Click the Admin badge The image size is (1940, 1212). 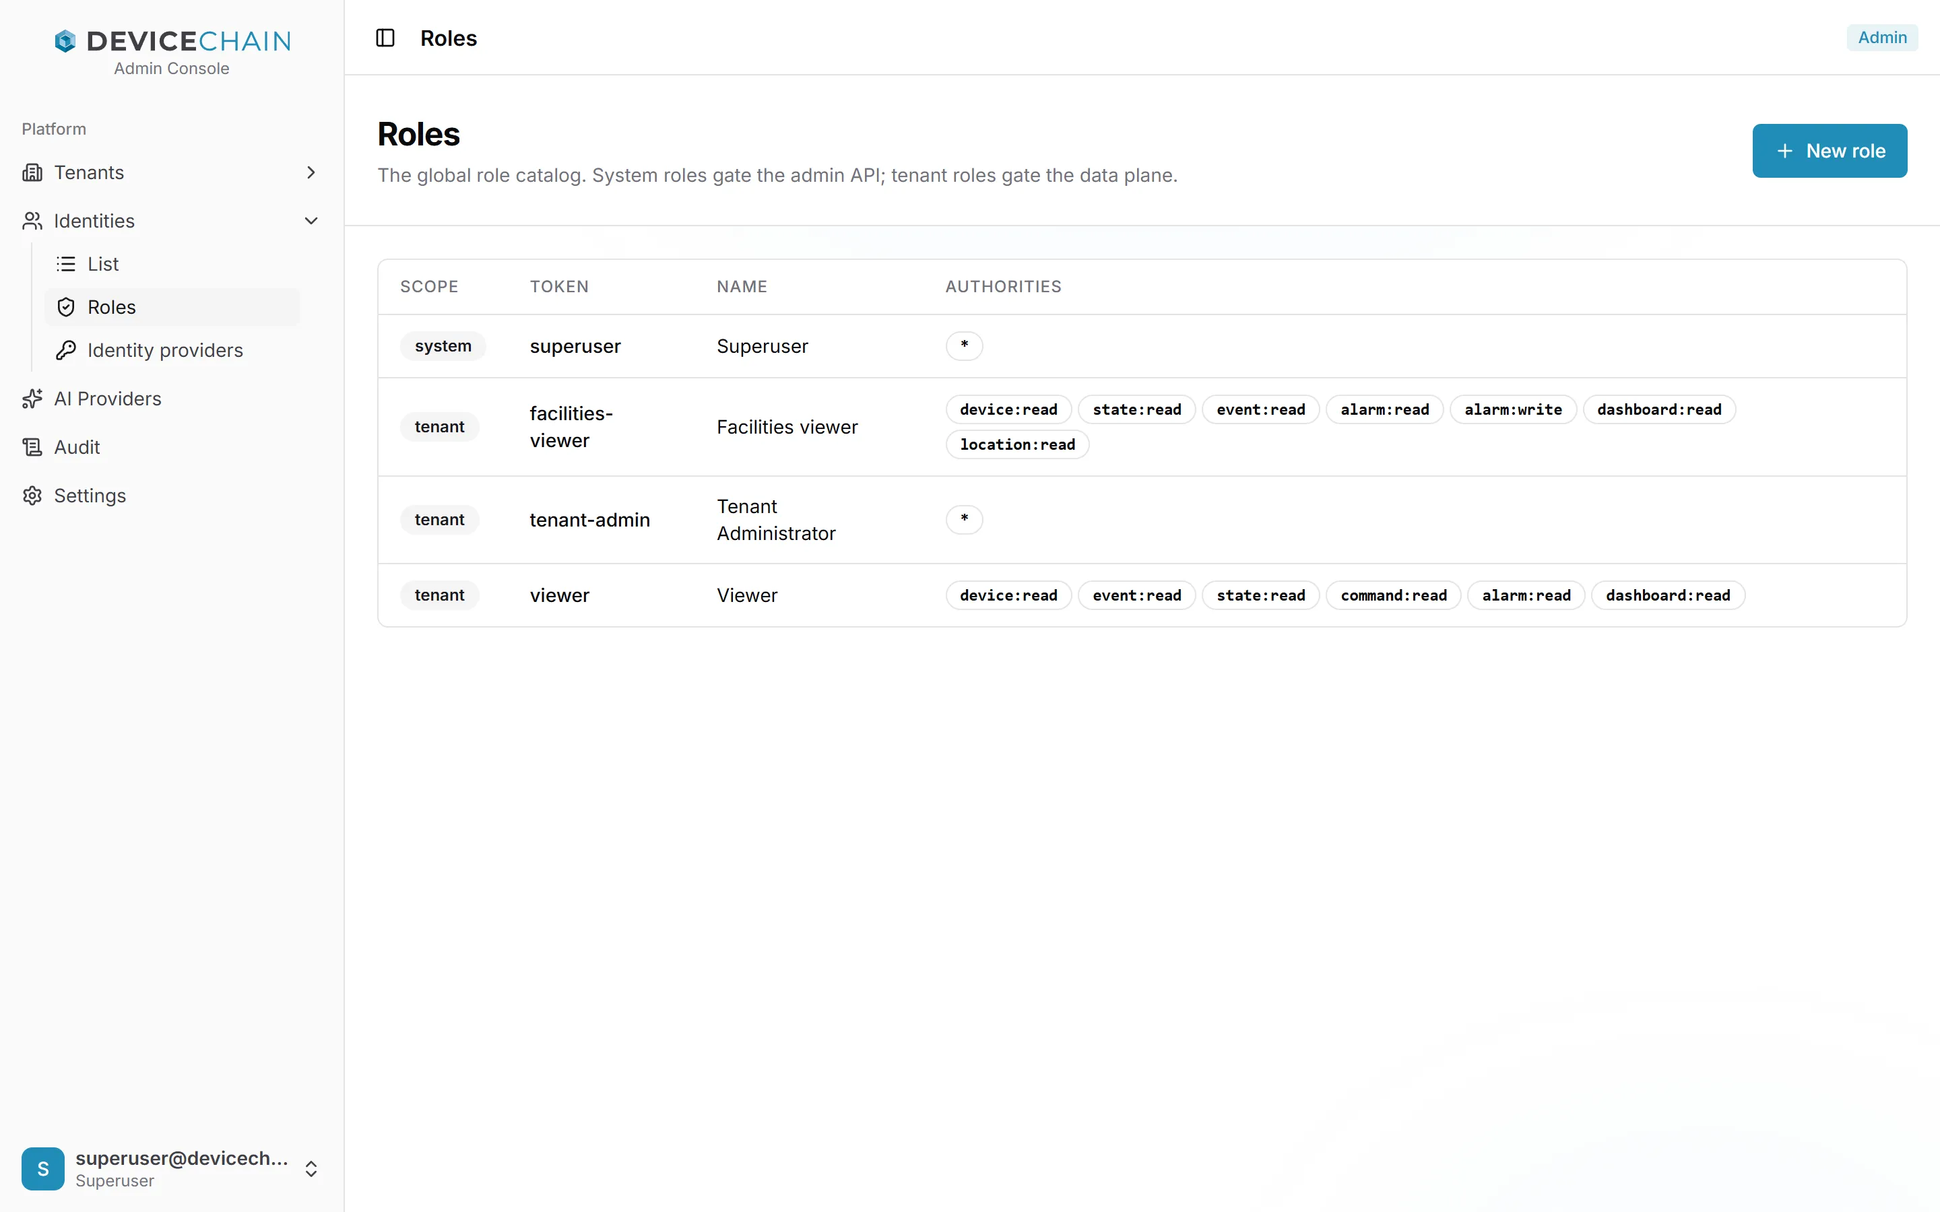pos(1882,38)
